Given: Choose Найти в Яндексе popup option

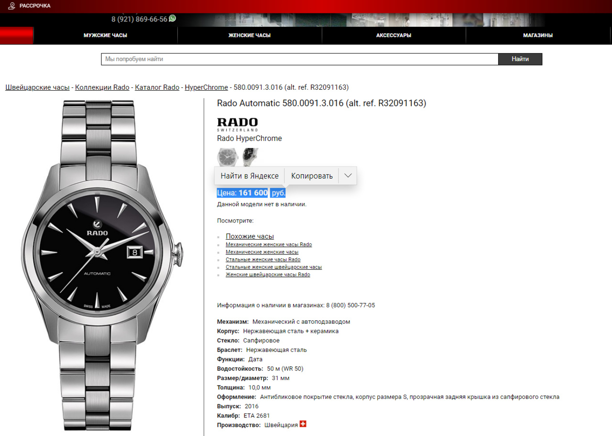Looking at the screenshot, I should [250, 176].
